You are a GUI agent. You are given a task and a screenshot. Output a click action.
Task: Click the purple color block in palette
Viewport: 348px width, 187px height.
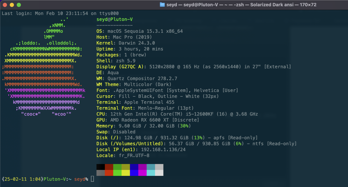[142, 167]
